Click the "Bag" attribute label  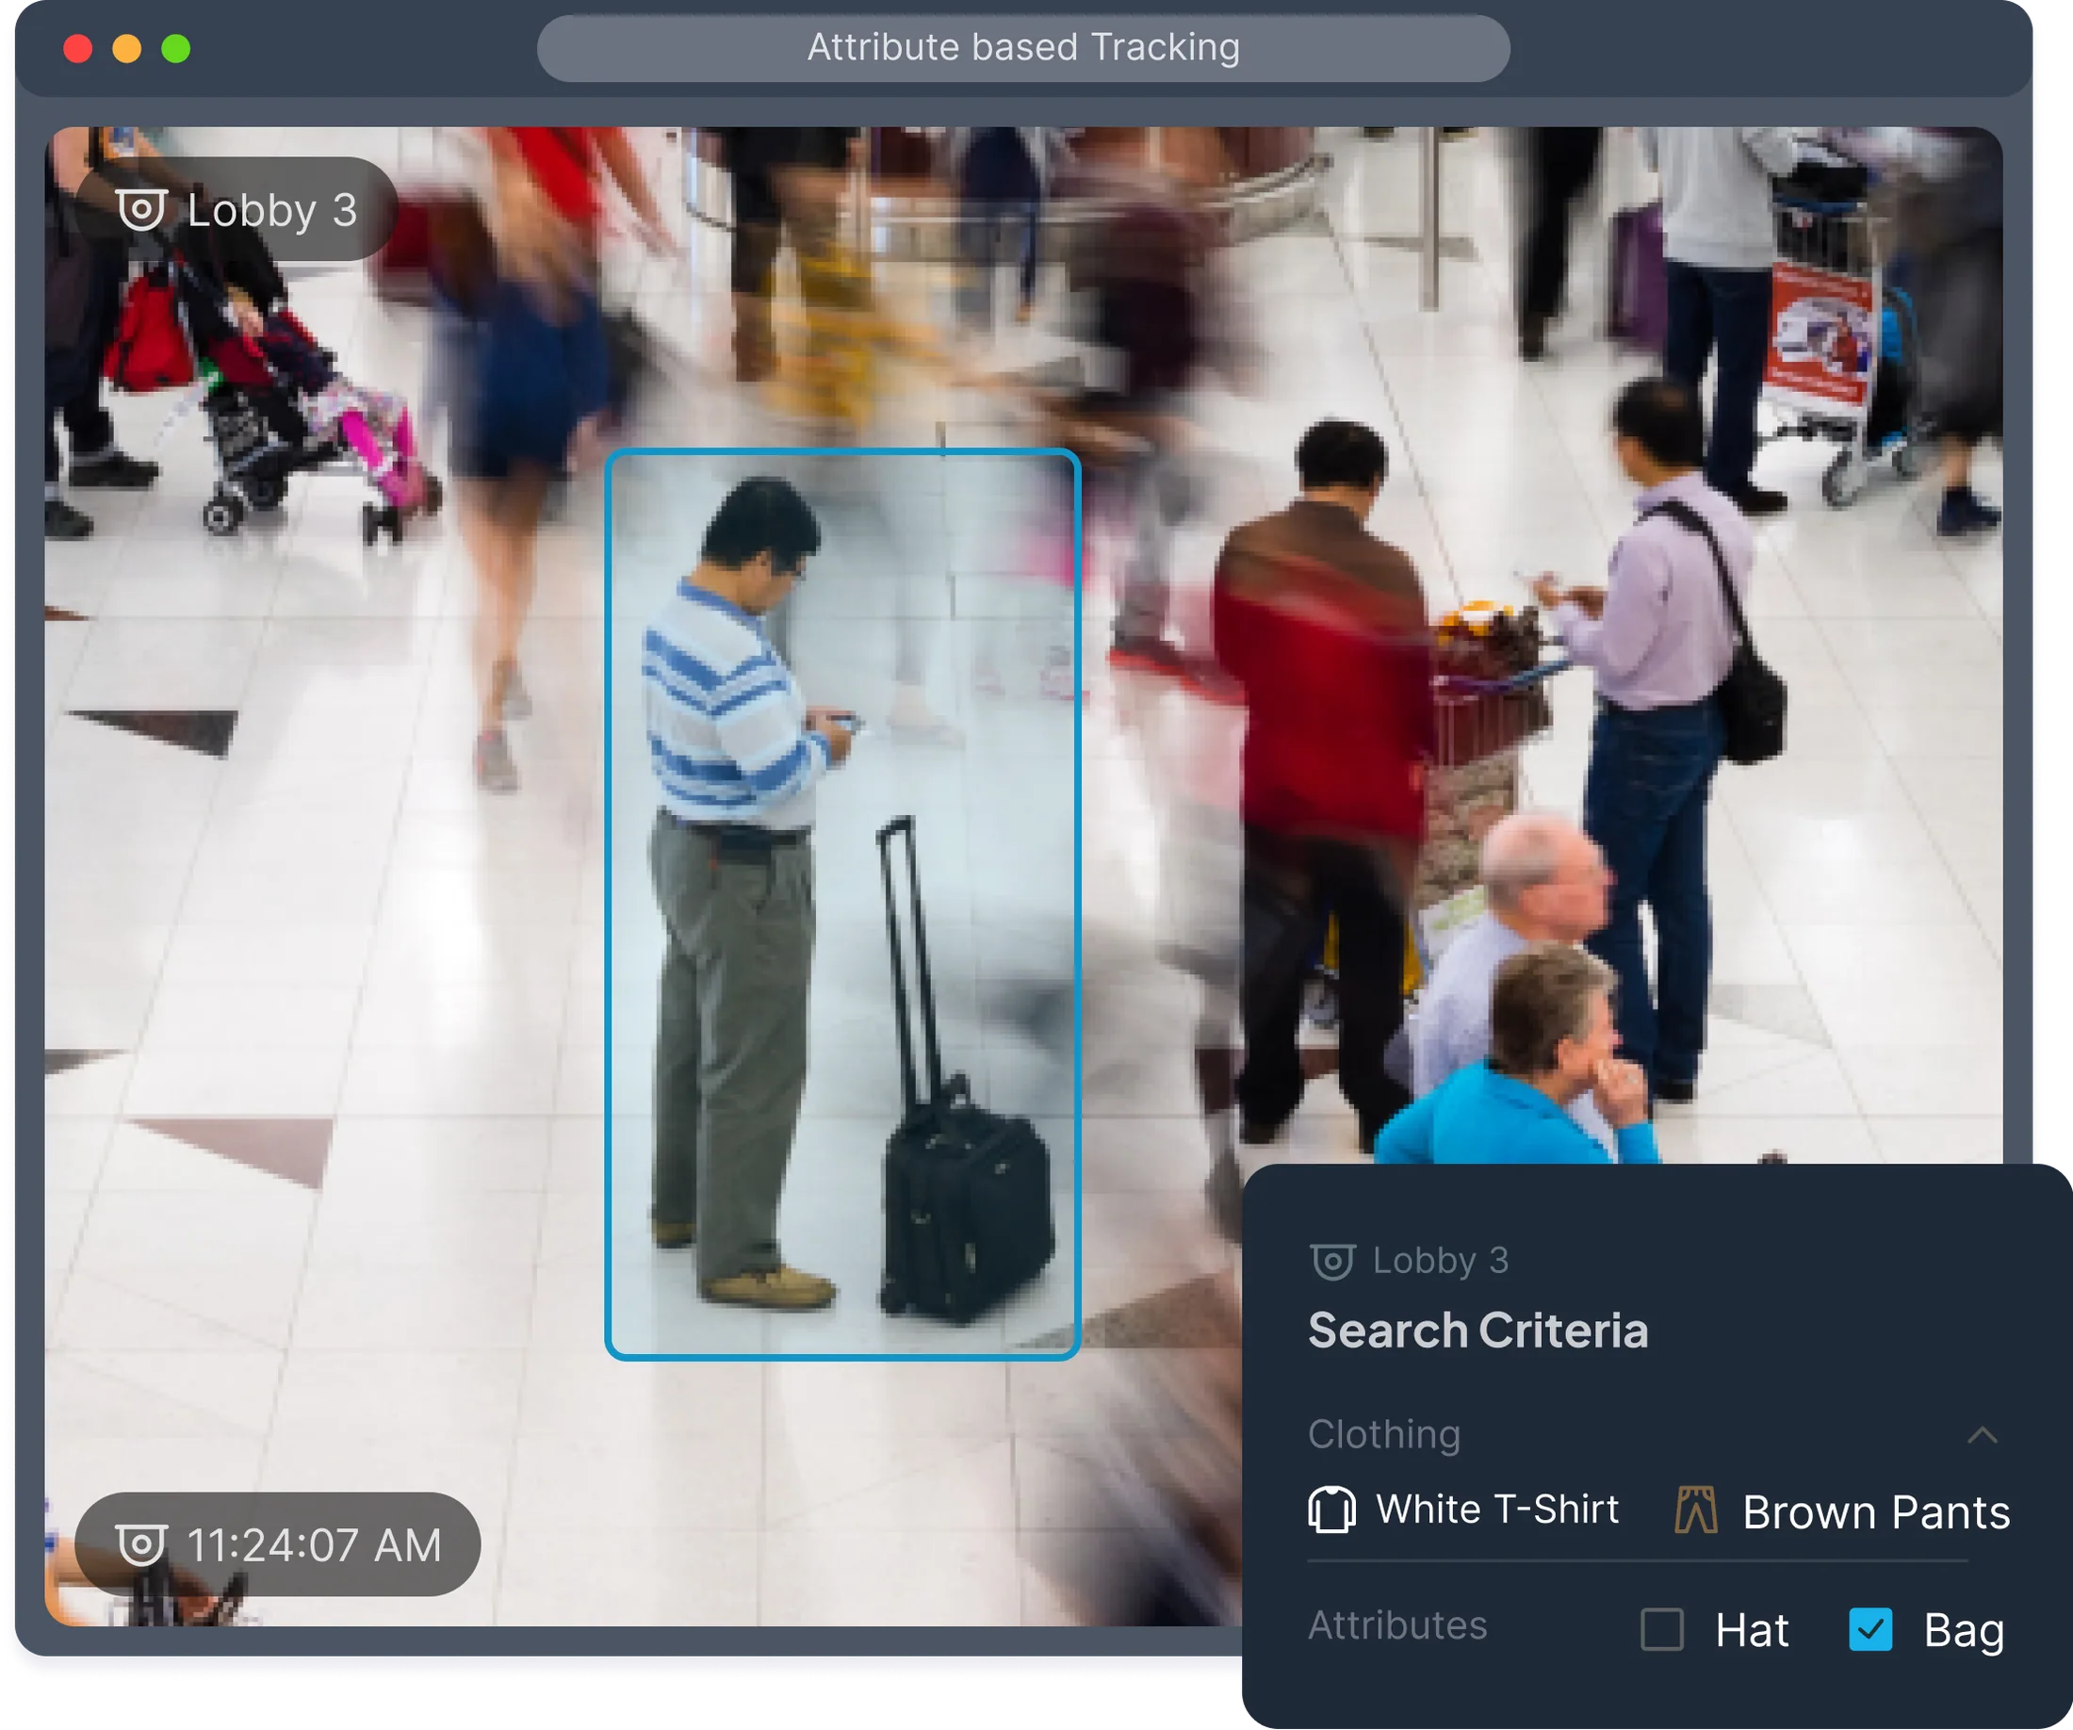tap(1964, 1631)
